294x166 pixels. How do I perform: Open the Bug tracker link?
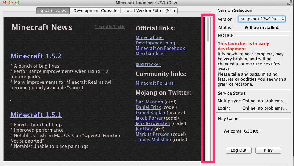point(148,64)
